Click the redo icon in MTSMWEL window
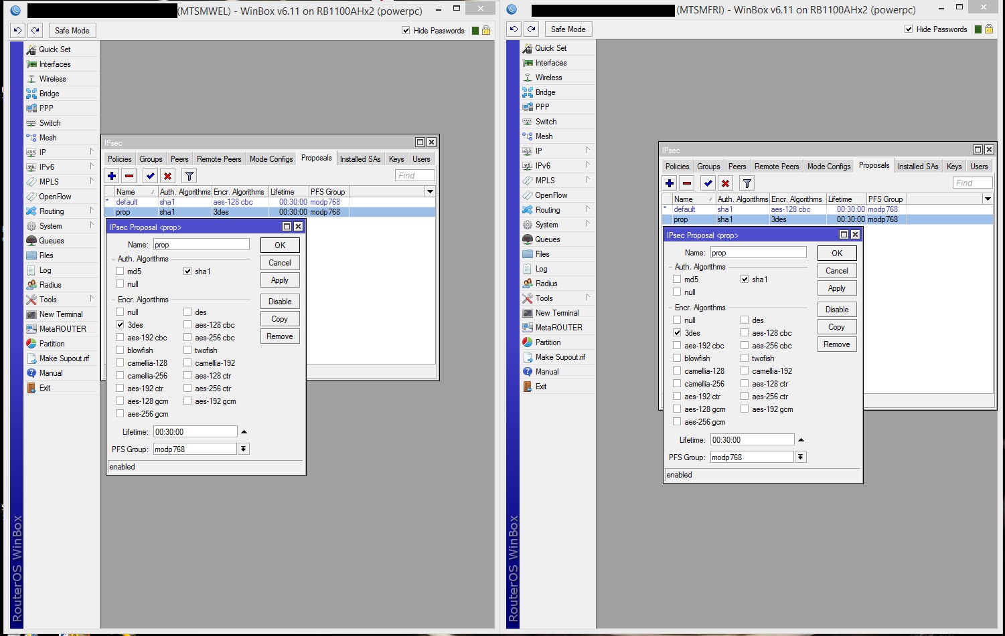The height and width of the screenshot is (636, 1005). click(35, 30)
